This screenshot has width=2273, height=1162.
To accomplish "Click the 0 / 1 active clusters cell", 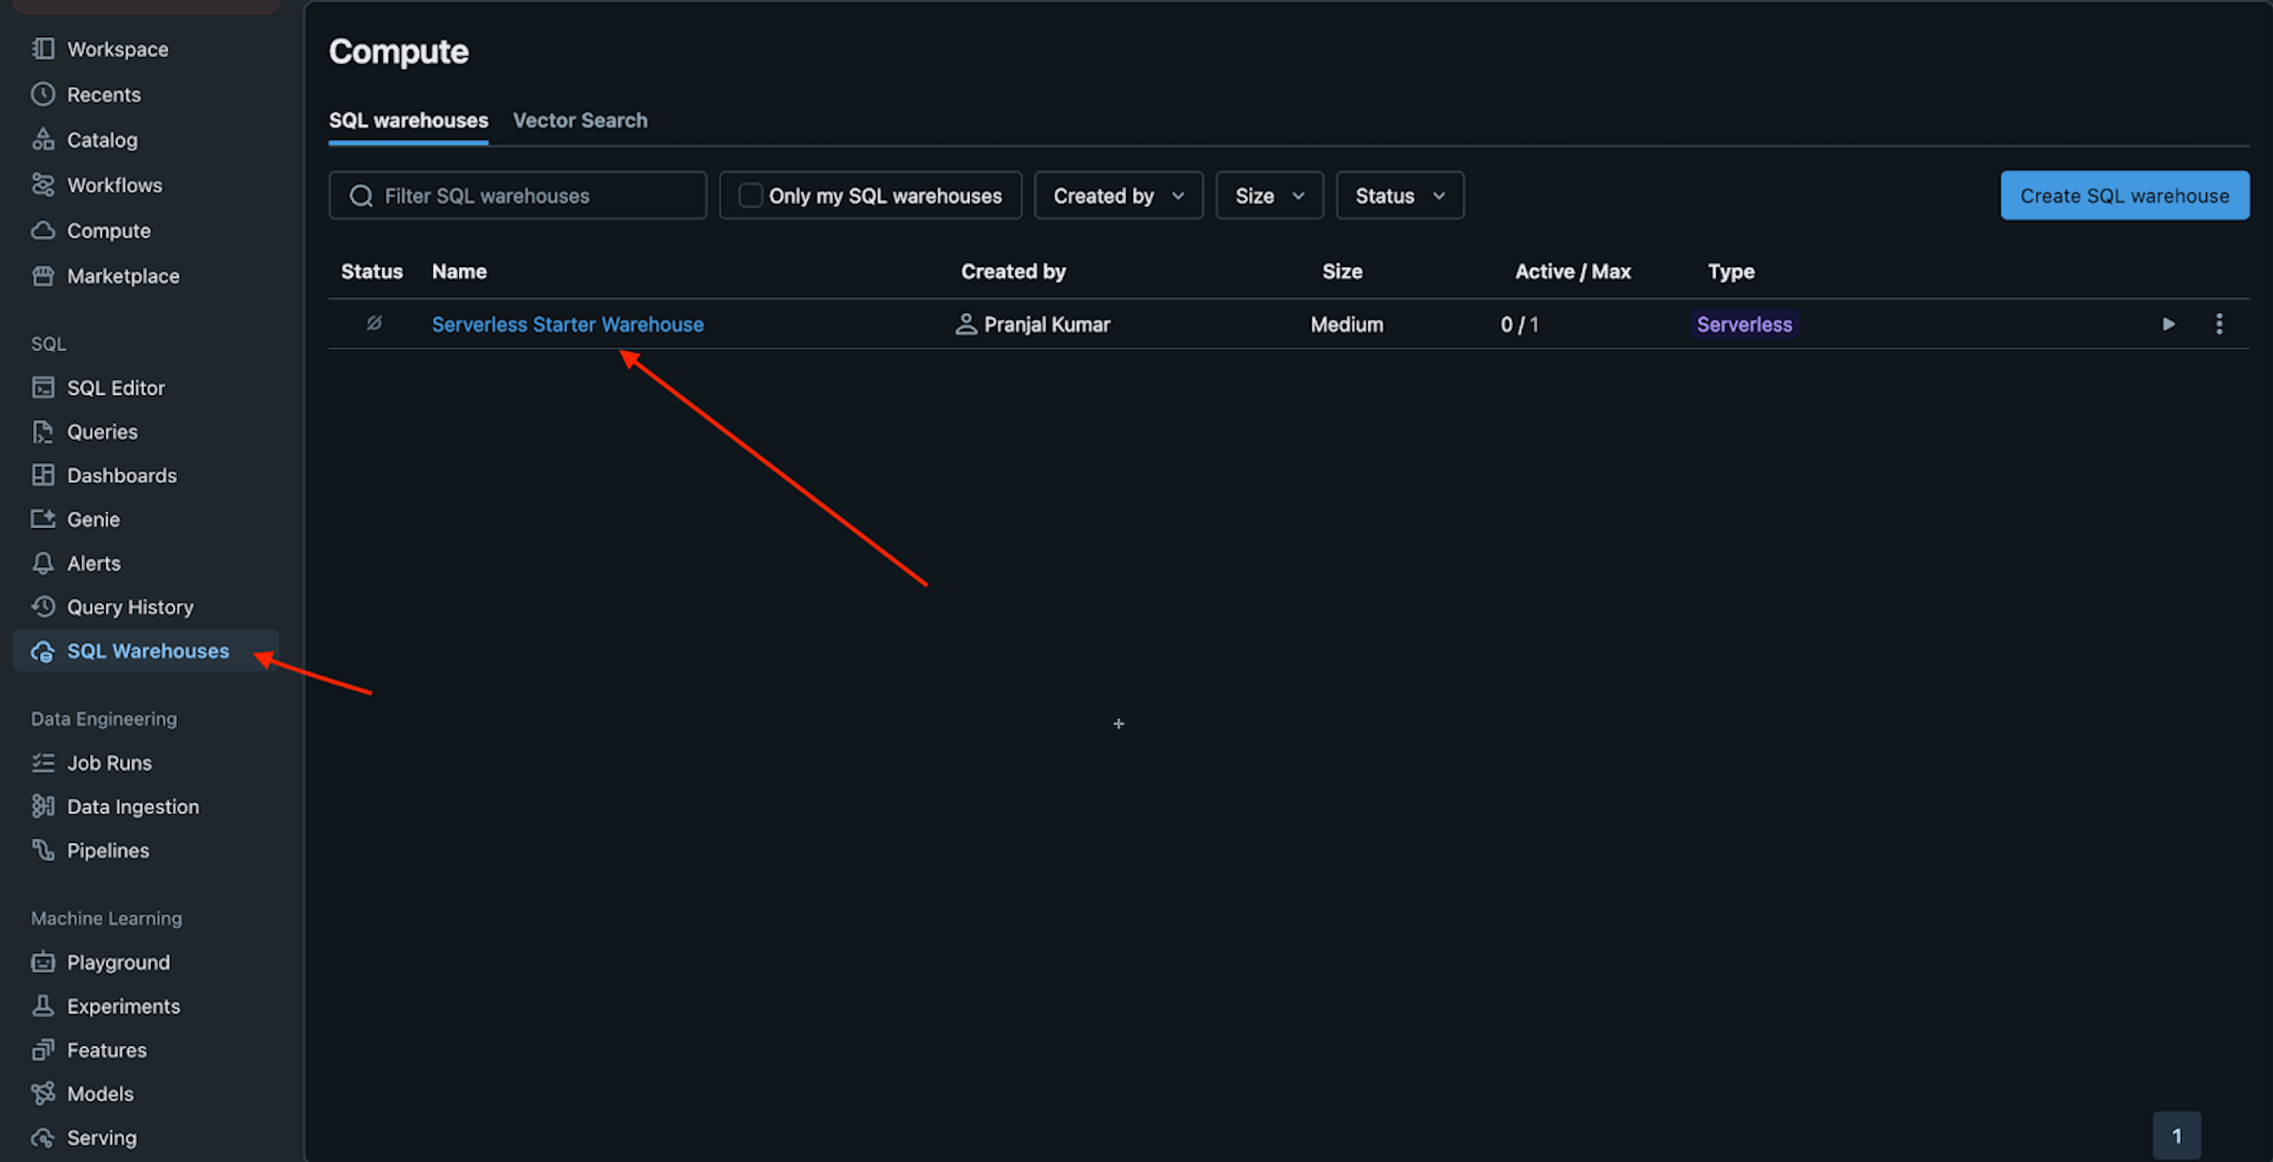I will (1518, 323).
